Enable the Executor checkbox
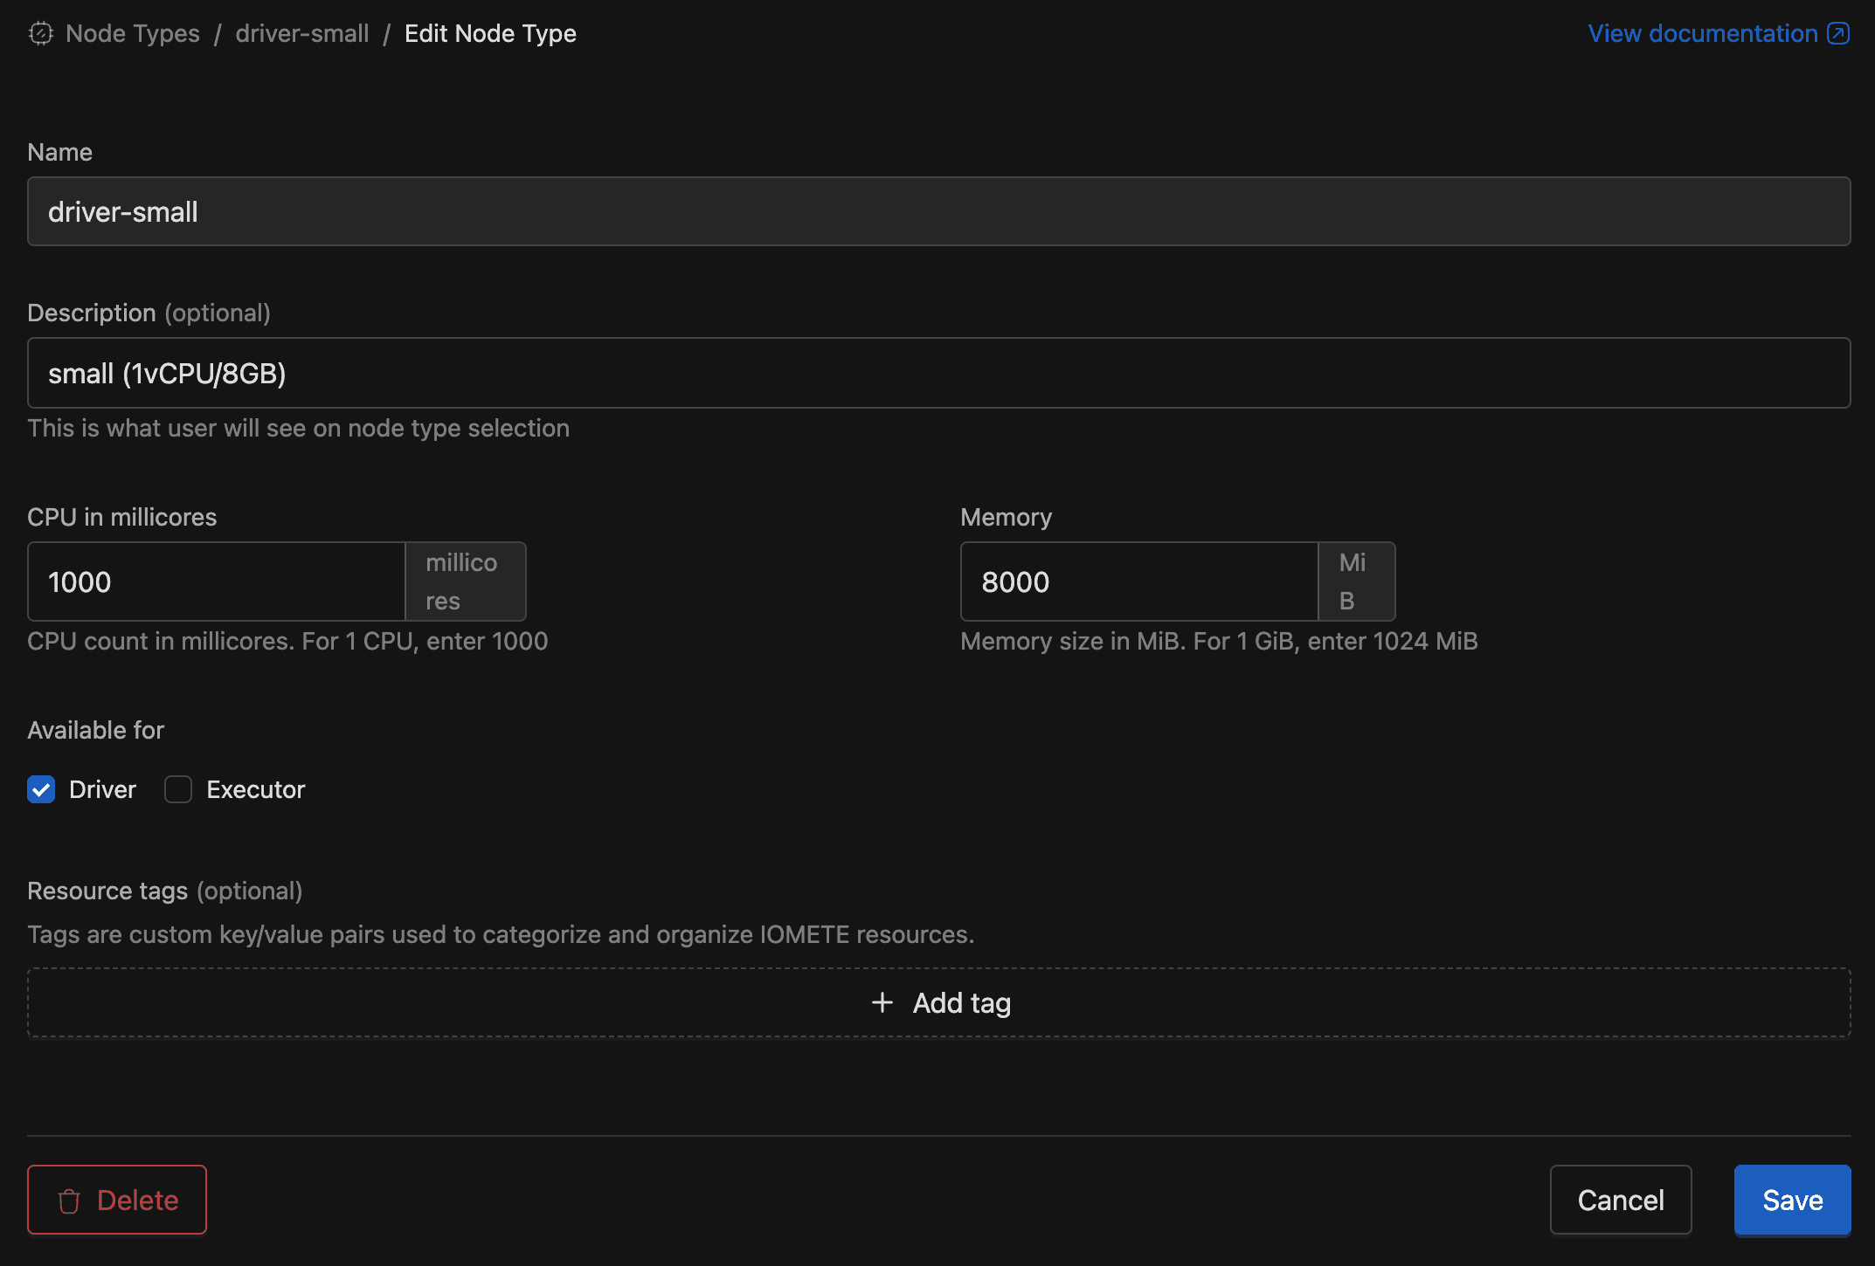Viewport: 1875px width, 1266px height. pos(178,789)
